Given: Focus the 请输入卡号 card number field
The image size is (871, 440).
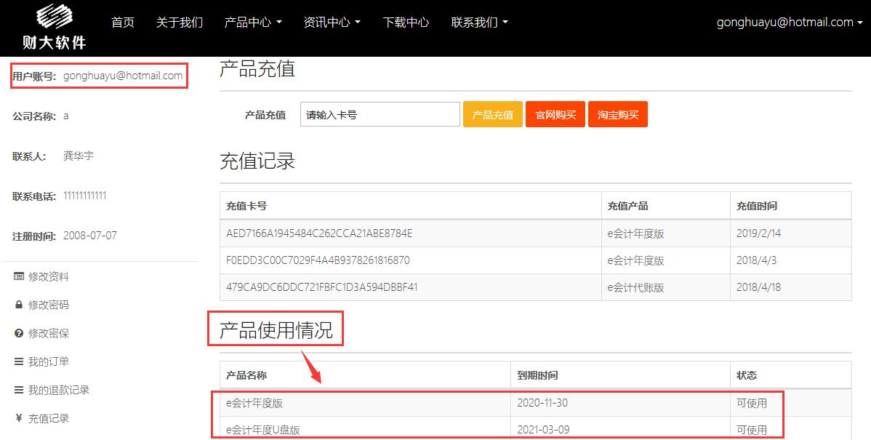Looking at the screenshot, I should click(380, 114).
